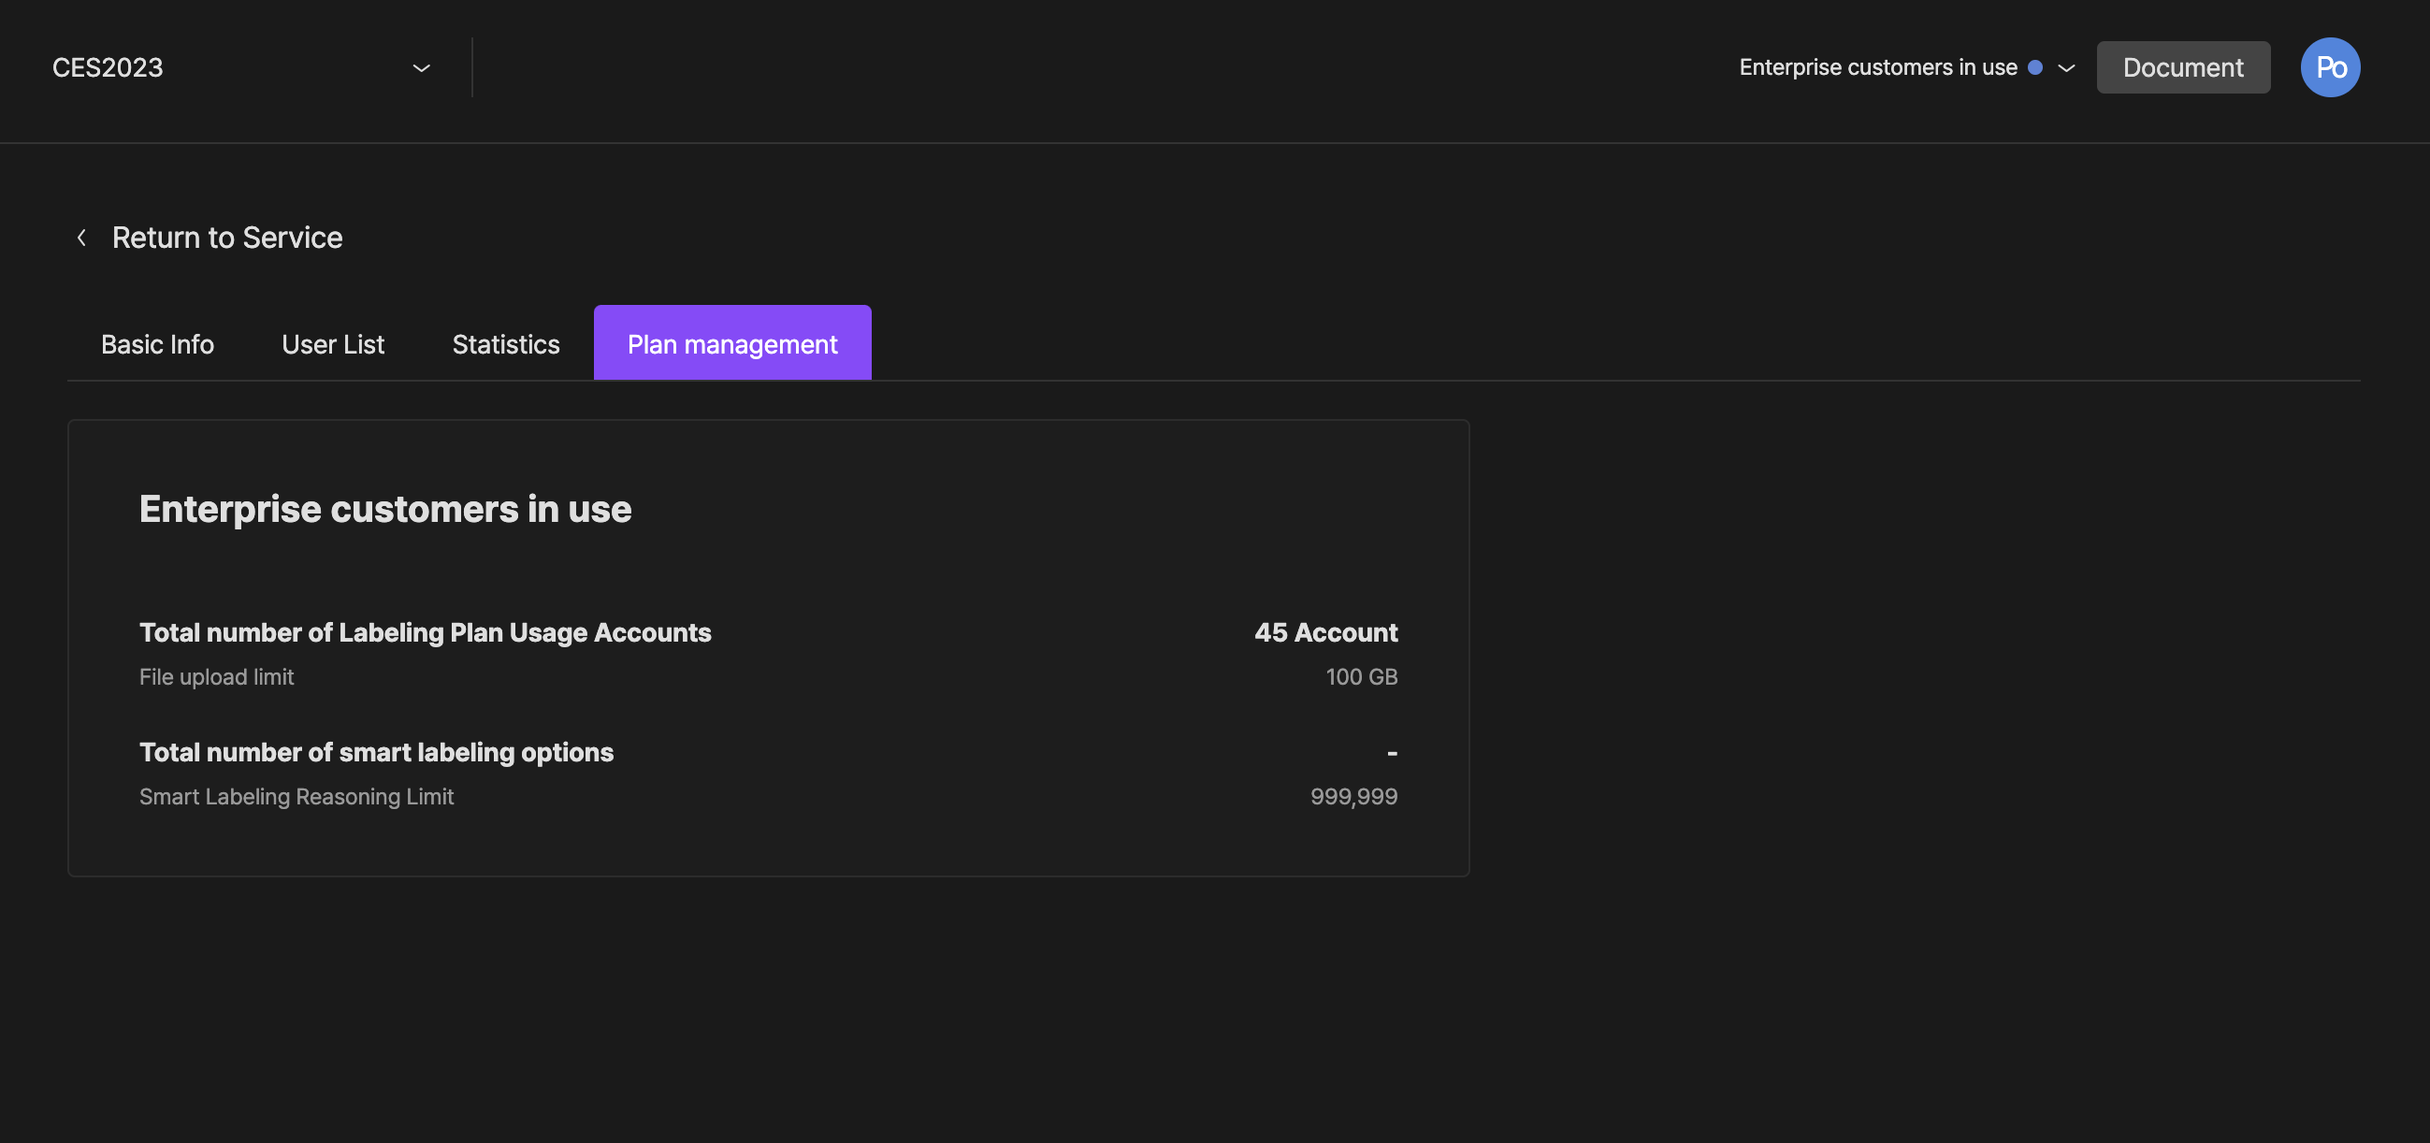Click the blue plan status dot
2430x1143 pixels.
point(2034,67)
